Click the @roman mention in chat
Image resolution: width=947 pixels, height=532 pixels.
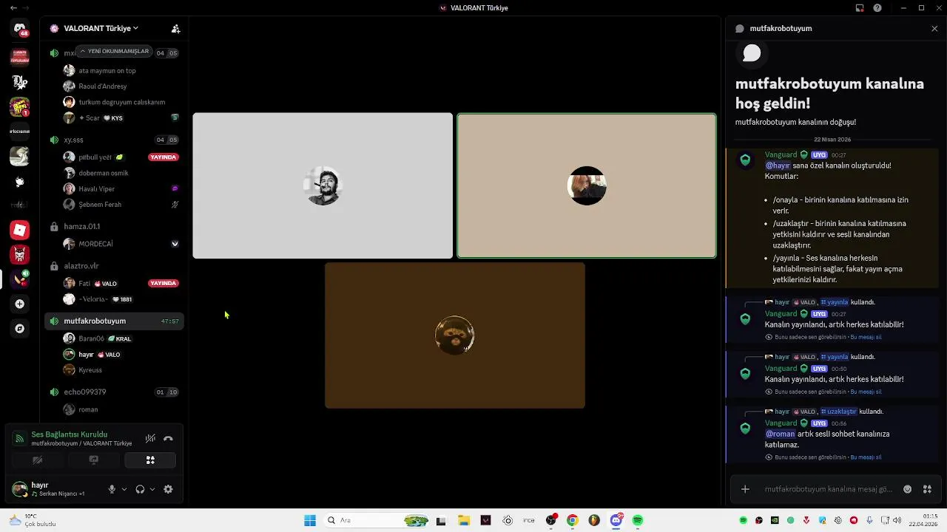tap(780, 434)
